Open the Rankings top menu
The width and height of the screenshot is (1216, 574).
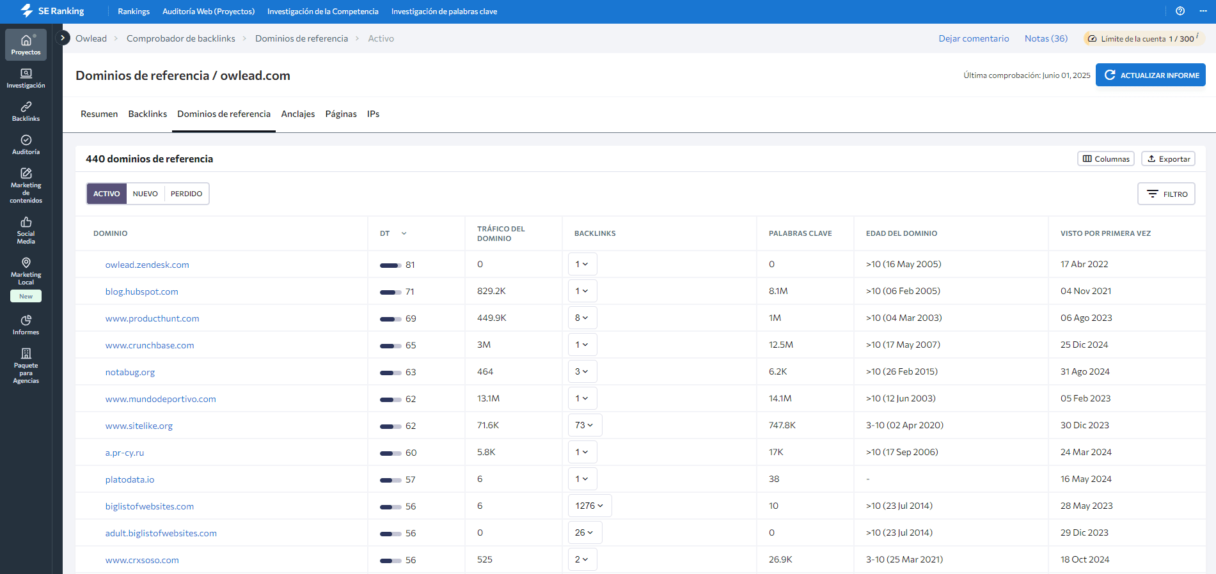click(x=134, y=12)
